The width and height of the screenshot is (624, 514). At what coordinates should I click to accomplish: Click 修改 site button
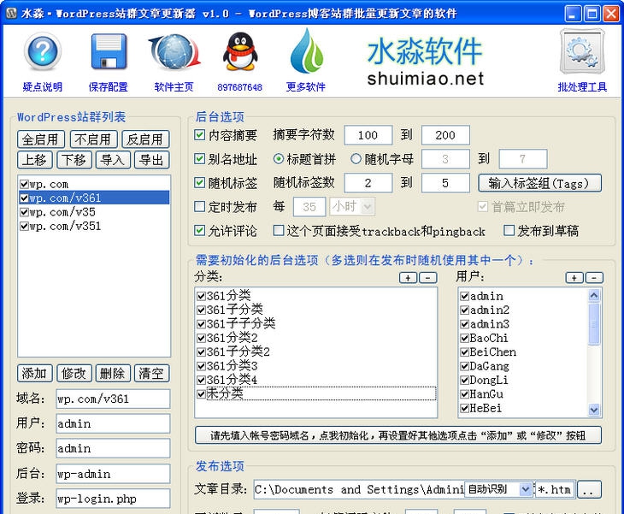[x=74, y=374]
